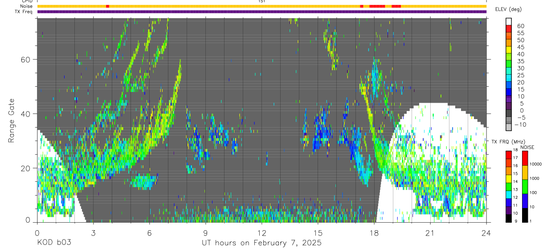The height and width of the screenshot is (252, 547).
Task: Click the yellow swatch of the TX FRQ legend
Action: (508, 178)
